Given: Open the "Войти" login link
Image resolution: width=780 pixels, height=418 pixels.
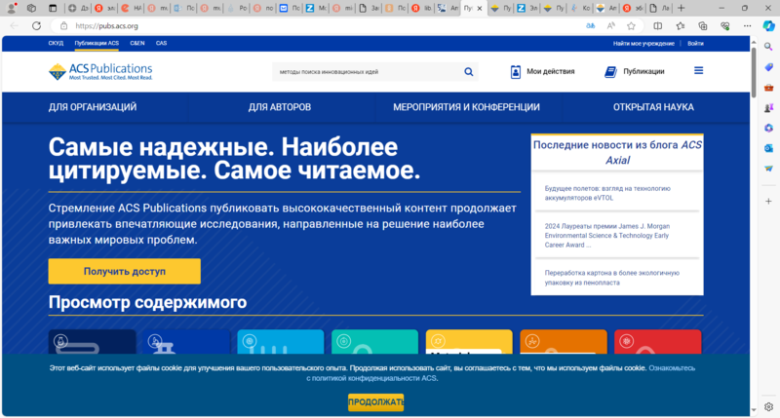Looking at the screenshot, I should click(x=695, y=44).
